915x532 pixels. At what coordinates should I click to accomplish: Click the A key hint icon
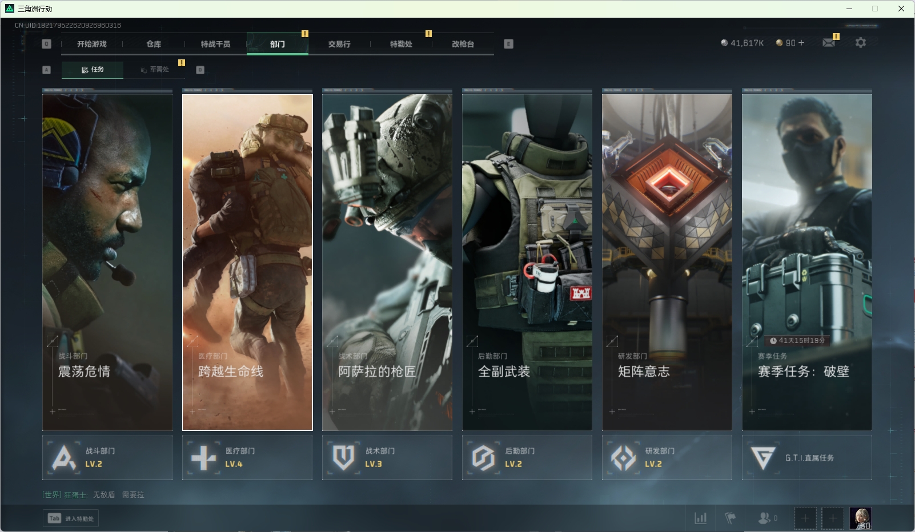click(47, 70)
